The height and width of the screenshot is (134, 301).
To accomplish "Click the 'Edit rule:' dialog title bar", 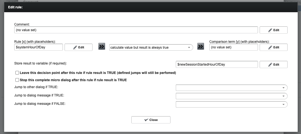I will [x=151, y=7].
